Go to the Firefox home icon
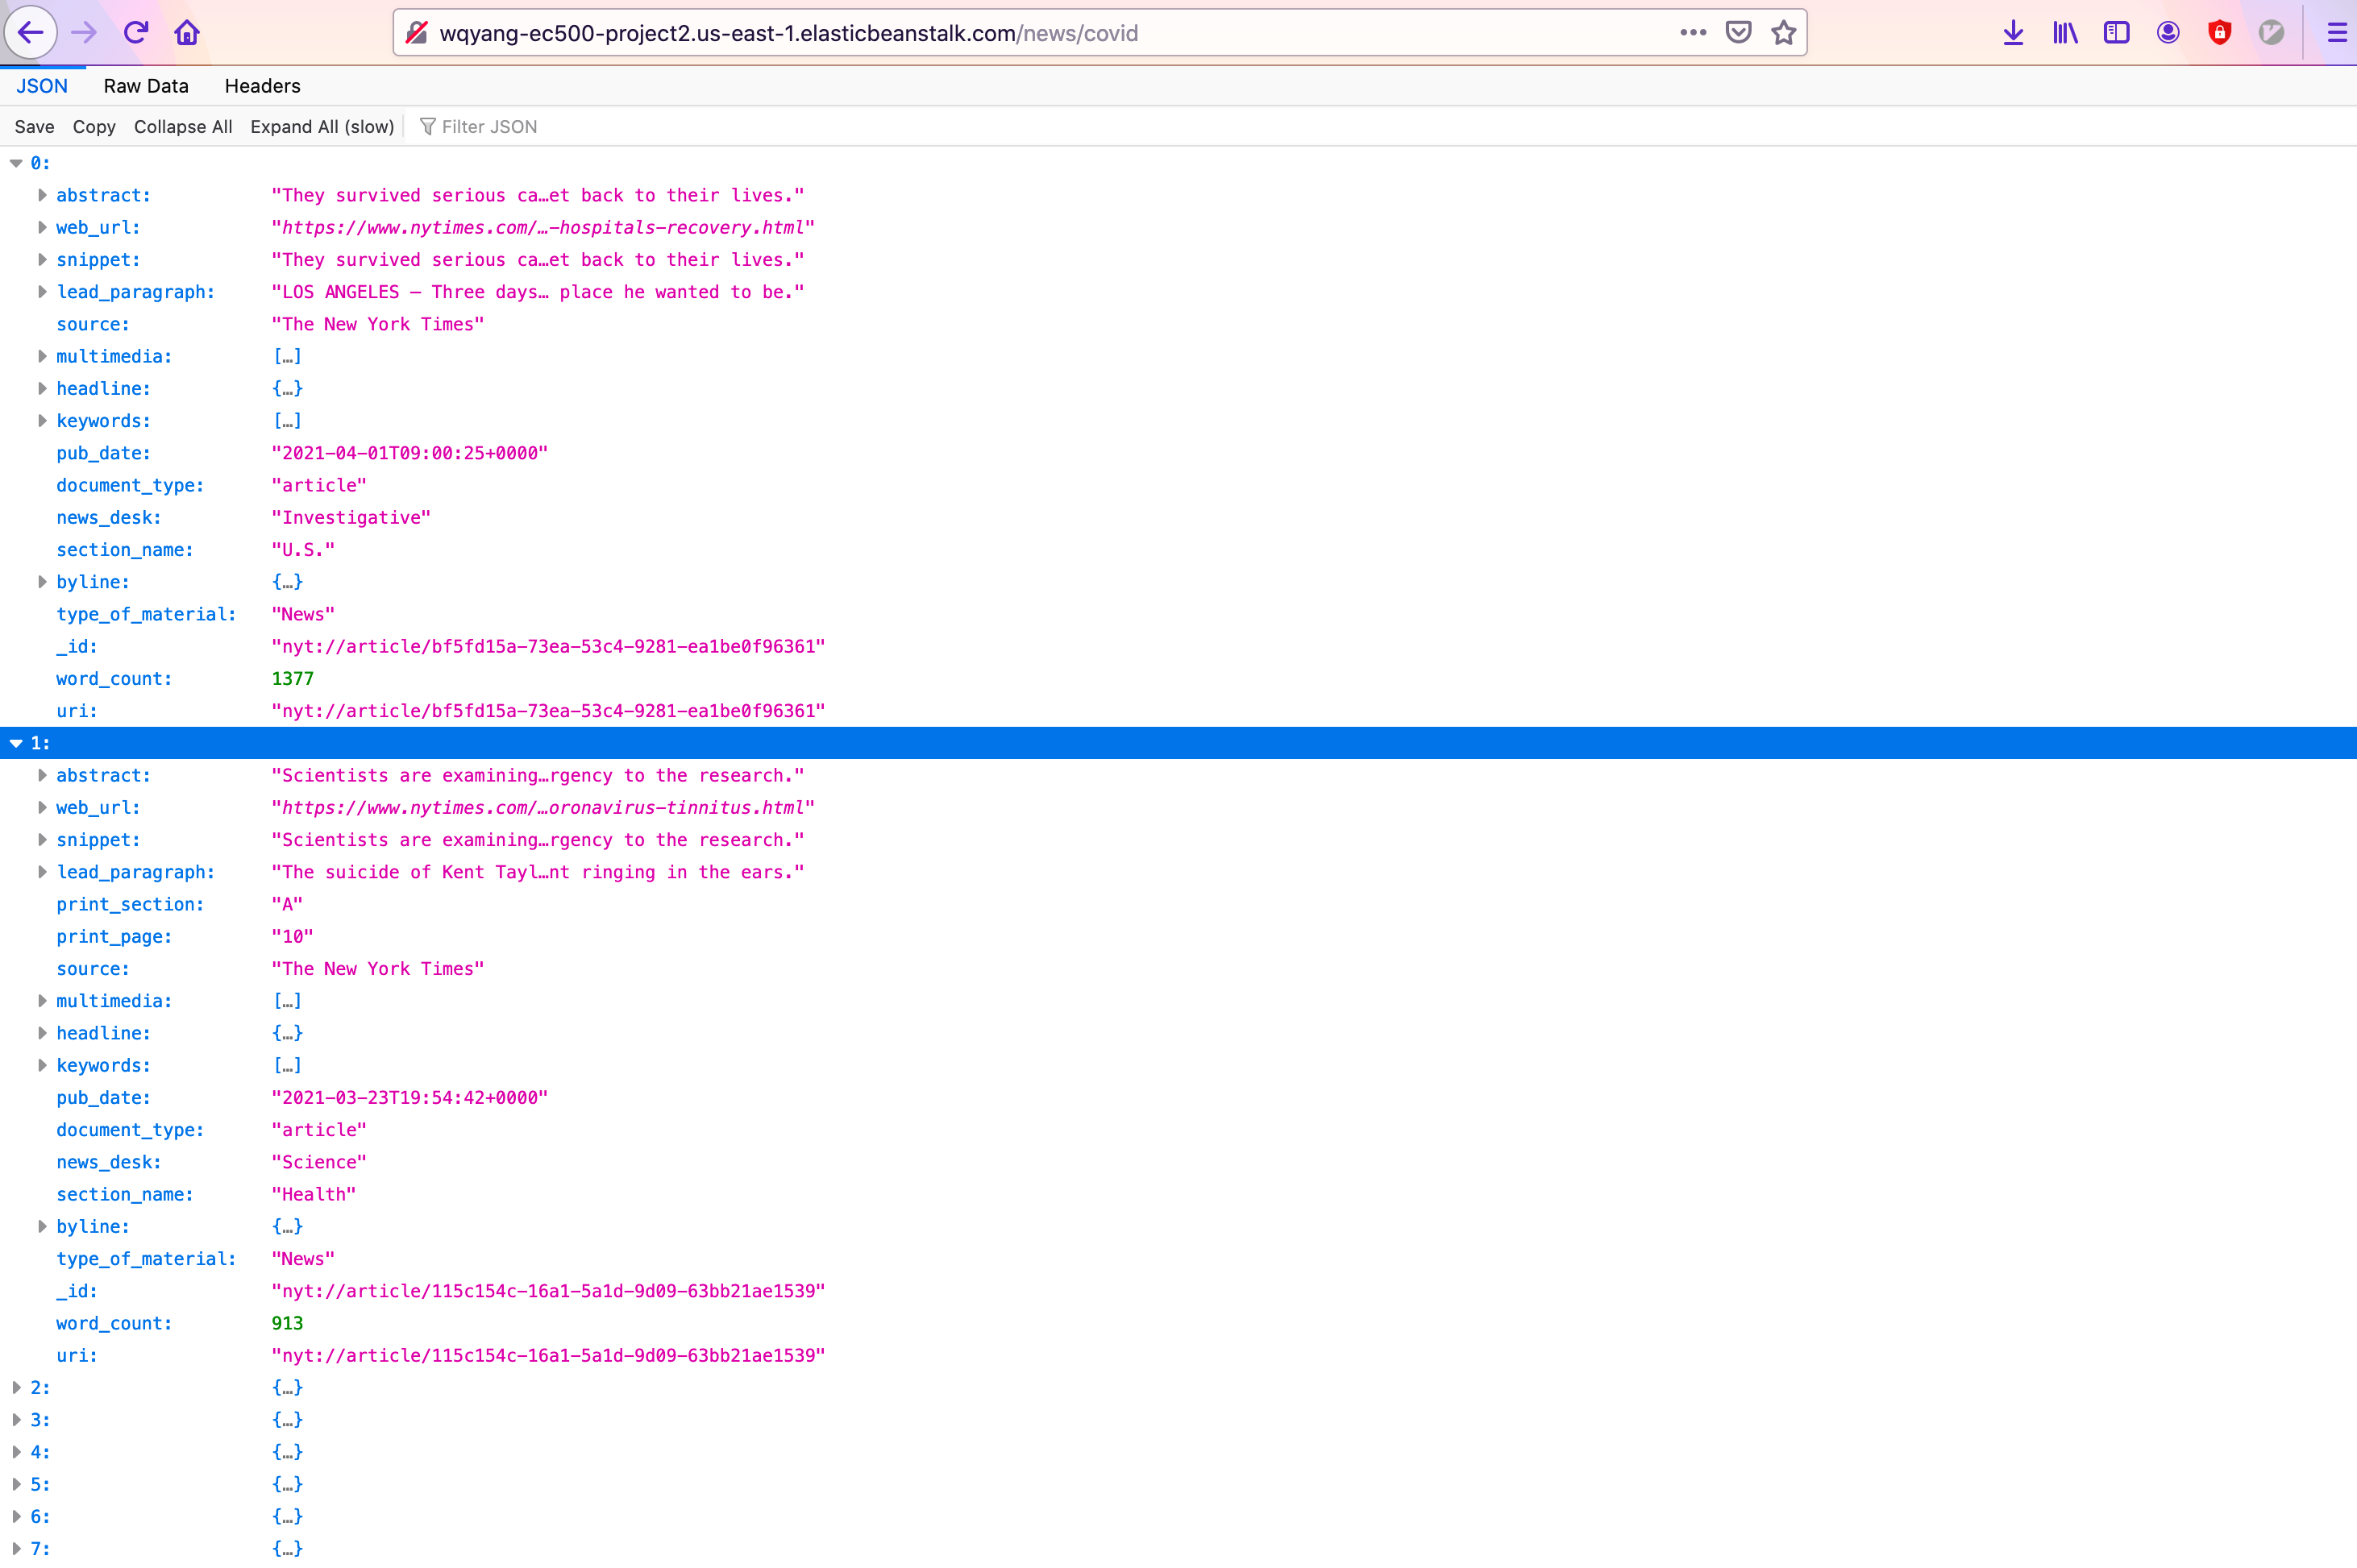This screenshot has width=2357, height=1568. [x=187, y=33]
